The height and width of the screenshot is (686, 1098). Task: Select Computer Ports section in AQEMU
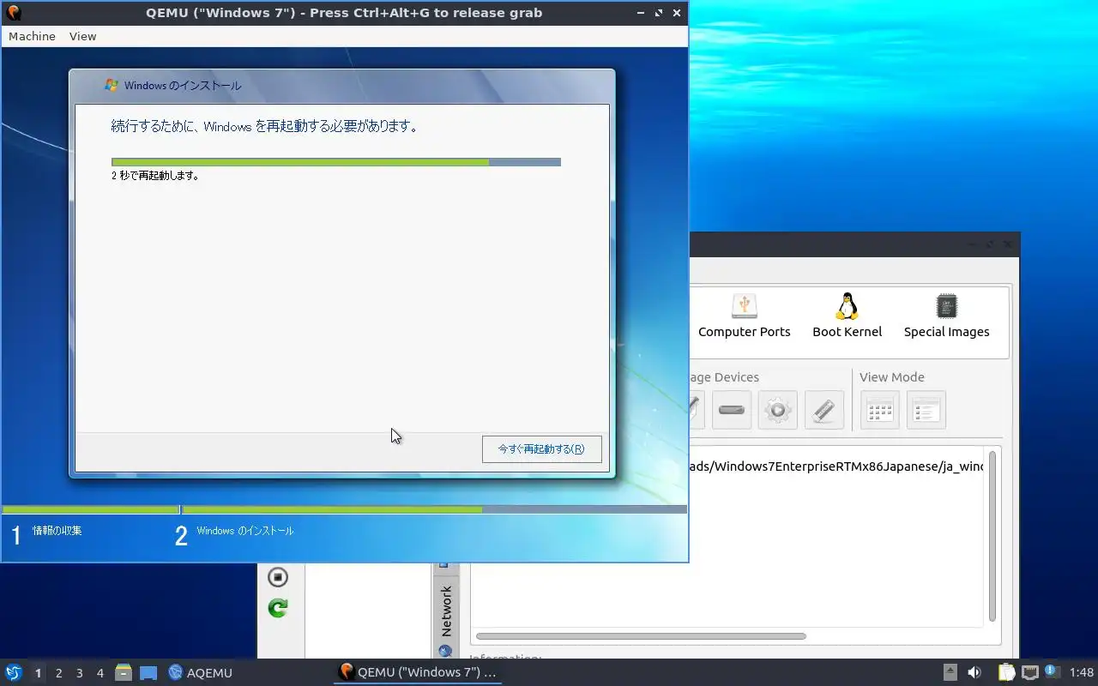click(744, 316)
